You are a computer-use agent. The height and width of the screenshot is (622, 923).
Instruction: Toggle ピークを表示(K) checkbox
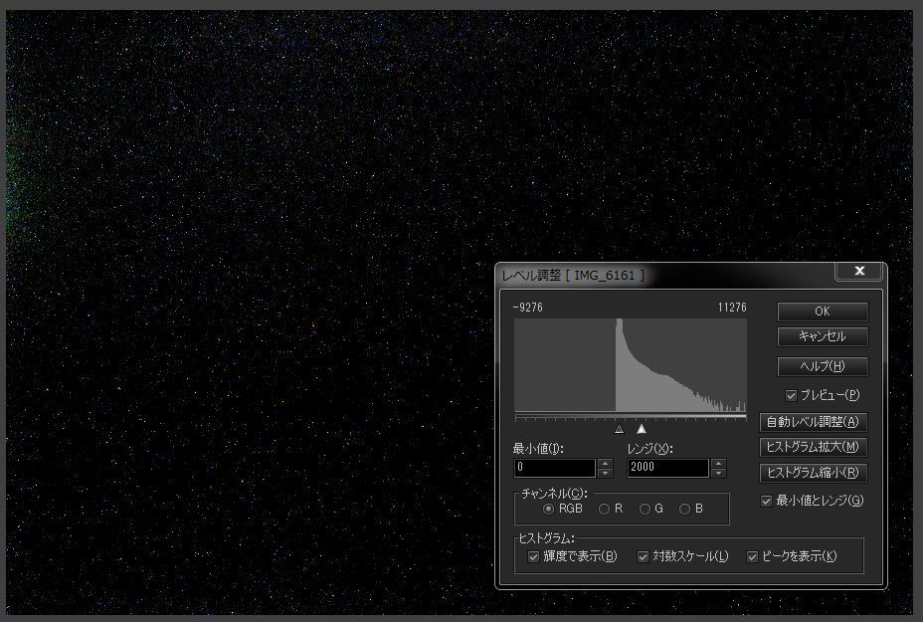point(752,556)
